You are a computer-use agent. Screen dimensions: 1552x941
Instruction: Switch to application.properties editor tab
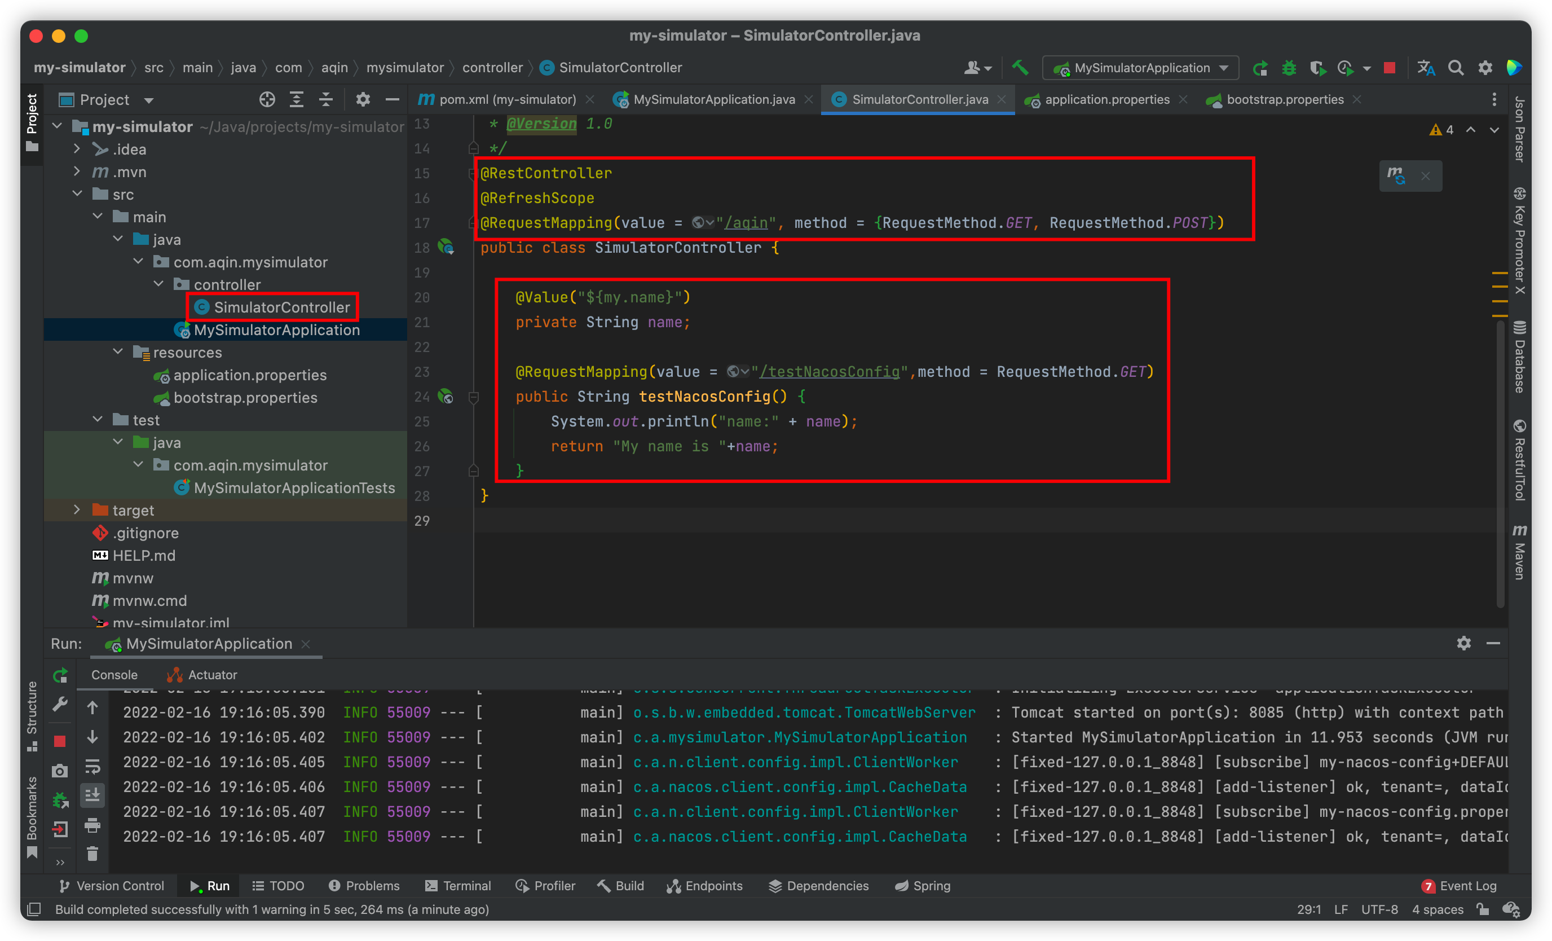point(1105,100)
